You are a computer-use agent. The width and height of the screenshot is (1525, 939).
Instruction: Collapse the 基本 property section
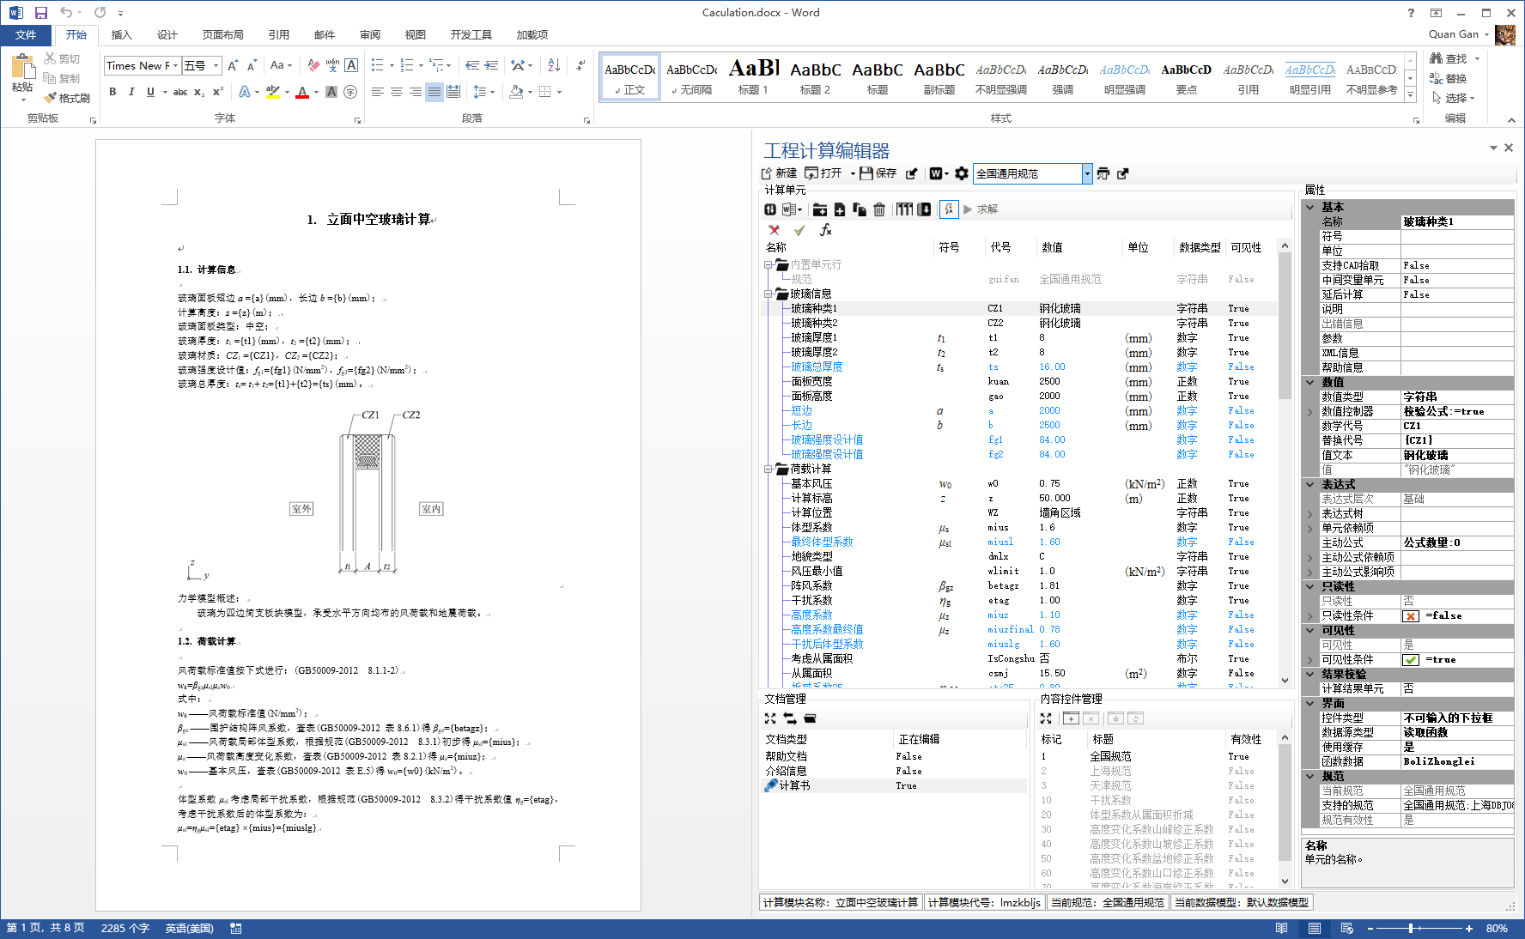point(1310,207)
